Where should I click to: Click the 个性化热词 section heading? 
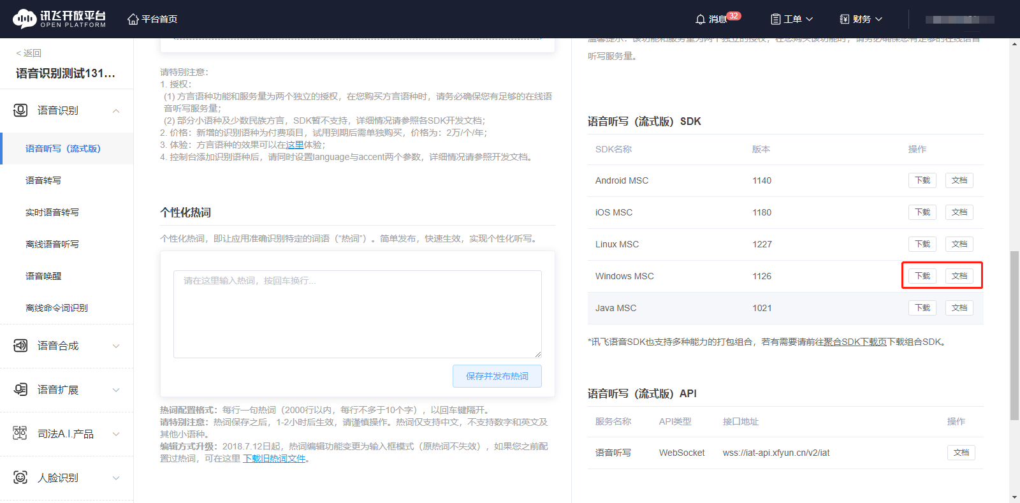[186, 212]
